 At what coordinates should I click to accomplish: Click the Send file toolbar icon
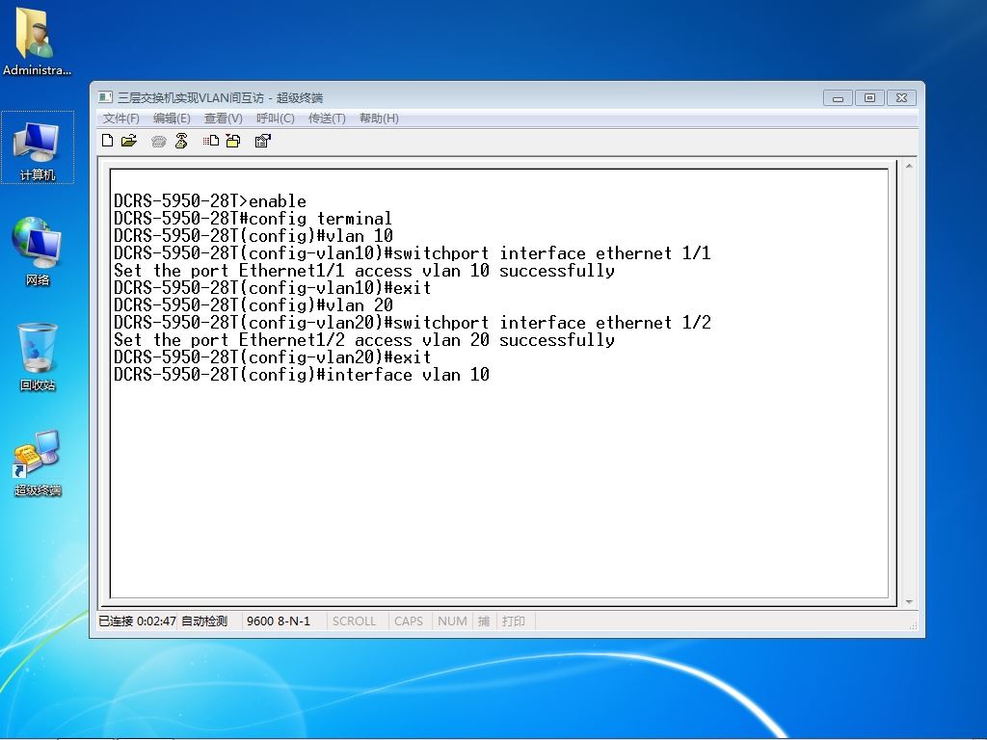211,141
